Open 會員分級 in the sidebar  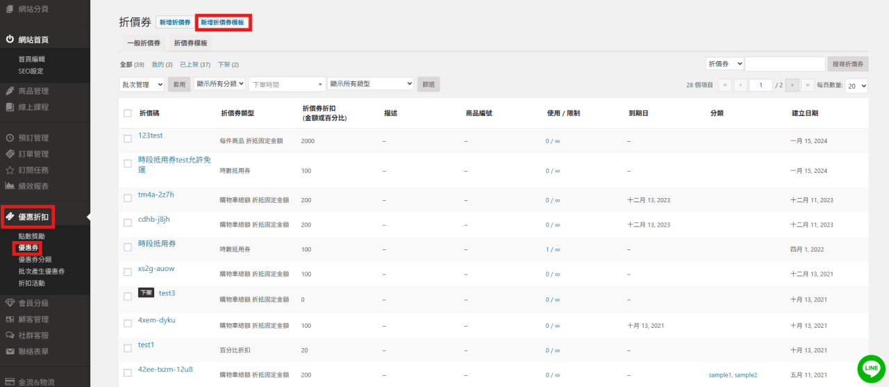33,303
